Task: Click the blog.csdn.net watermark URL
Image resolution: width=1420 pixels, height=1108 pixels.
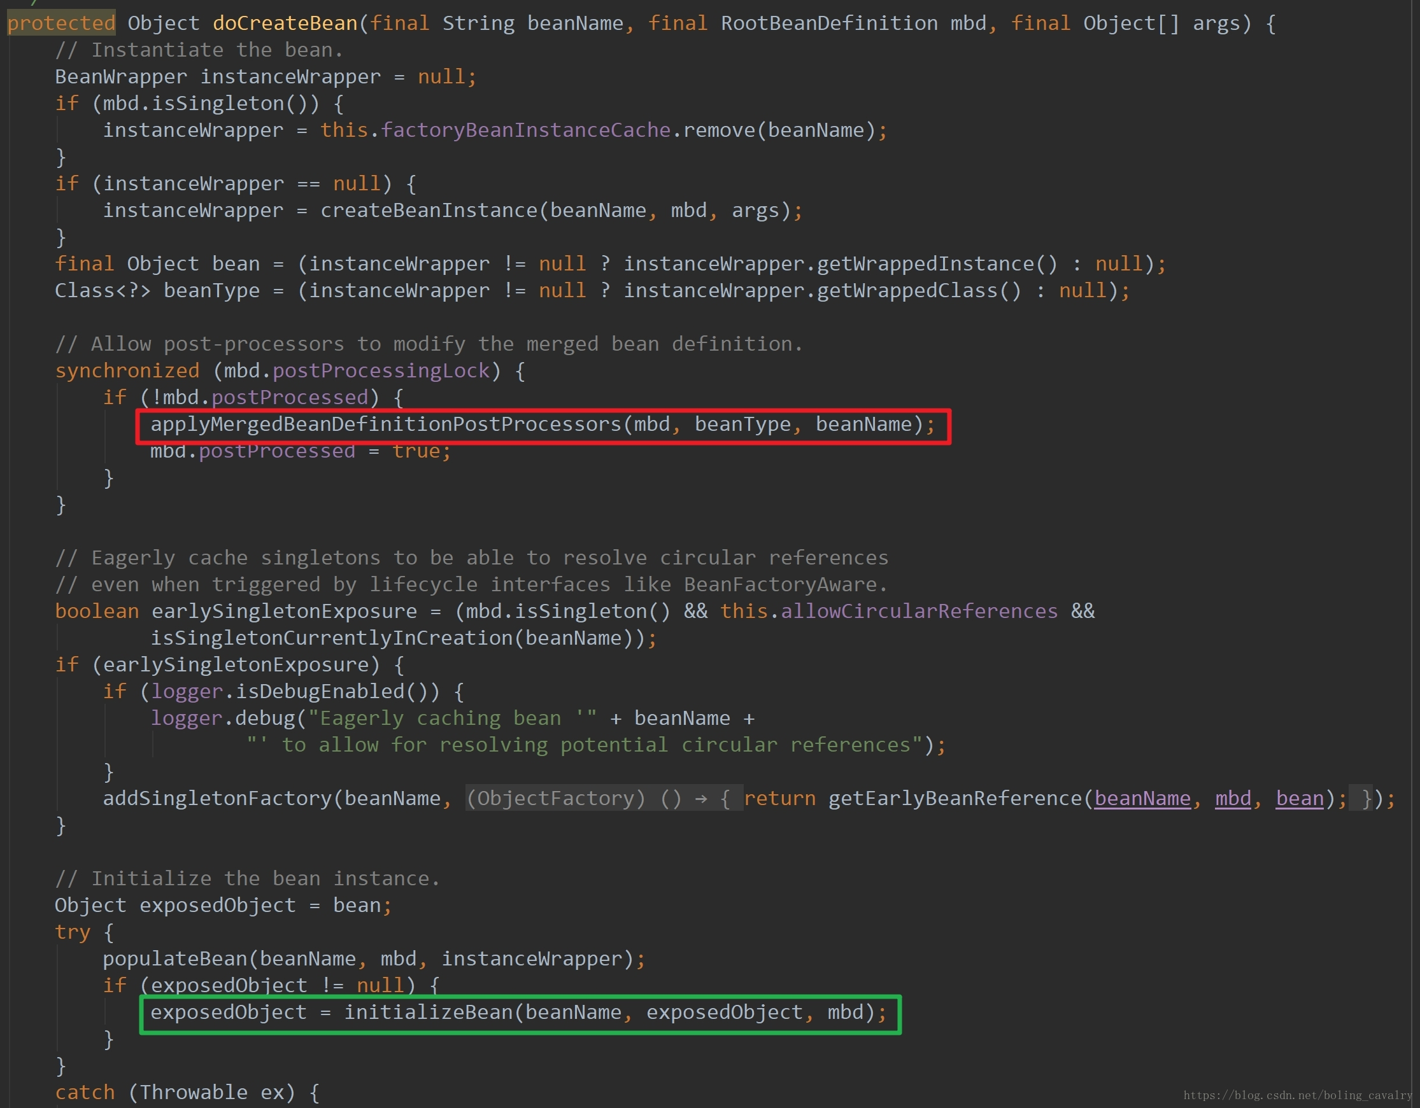Action: 1297,1096
